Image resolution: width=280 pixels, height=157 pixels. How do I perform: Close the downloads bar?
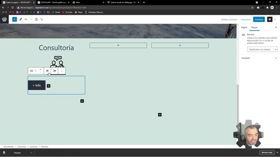pyautogui.click(x=277, y=153)
